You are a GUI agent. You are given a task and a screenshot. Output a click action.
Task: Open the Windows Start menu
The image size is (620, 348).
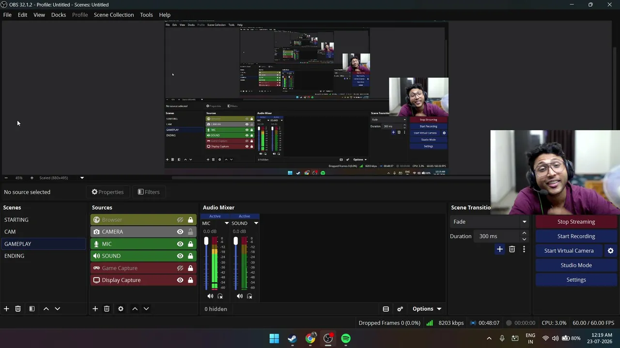click(x=274, y=338)
